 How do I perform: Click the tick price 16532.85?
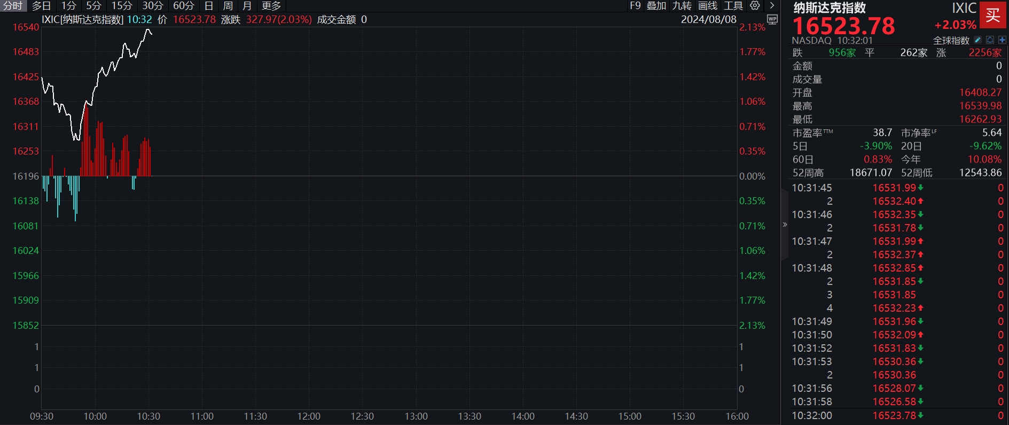click(894, 268)
